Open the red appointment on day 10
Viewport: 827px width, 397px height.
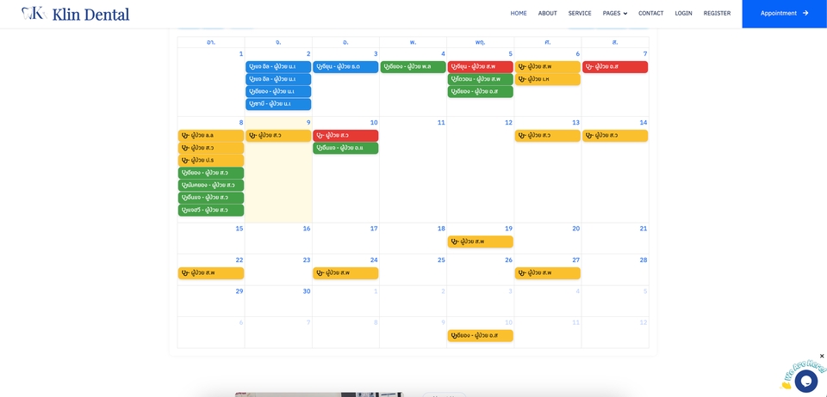tap(345, 136)
